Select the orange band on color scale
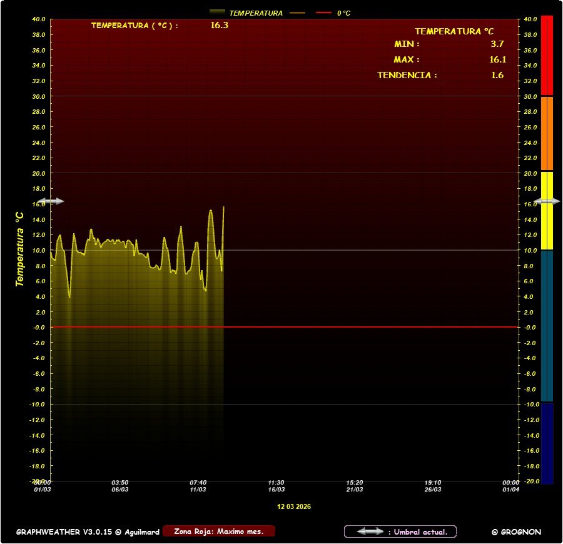 click(x=547, y=133)
